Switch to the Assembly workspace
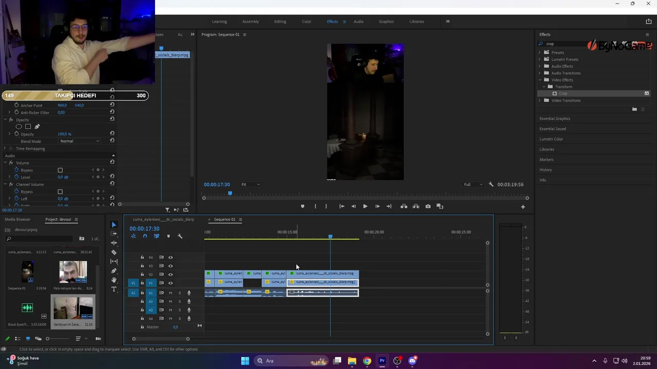 point(250,22)
